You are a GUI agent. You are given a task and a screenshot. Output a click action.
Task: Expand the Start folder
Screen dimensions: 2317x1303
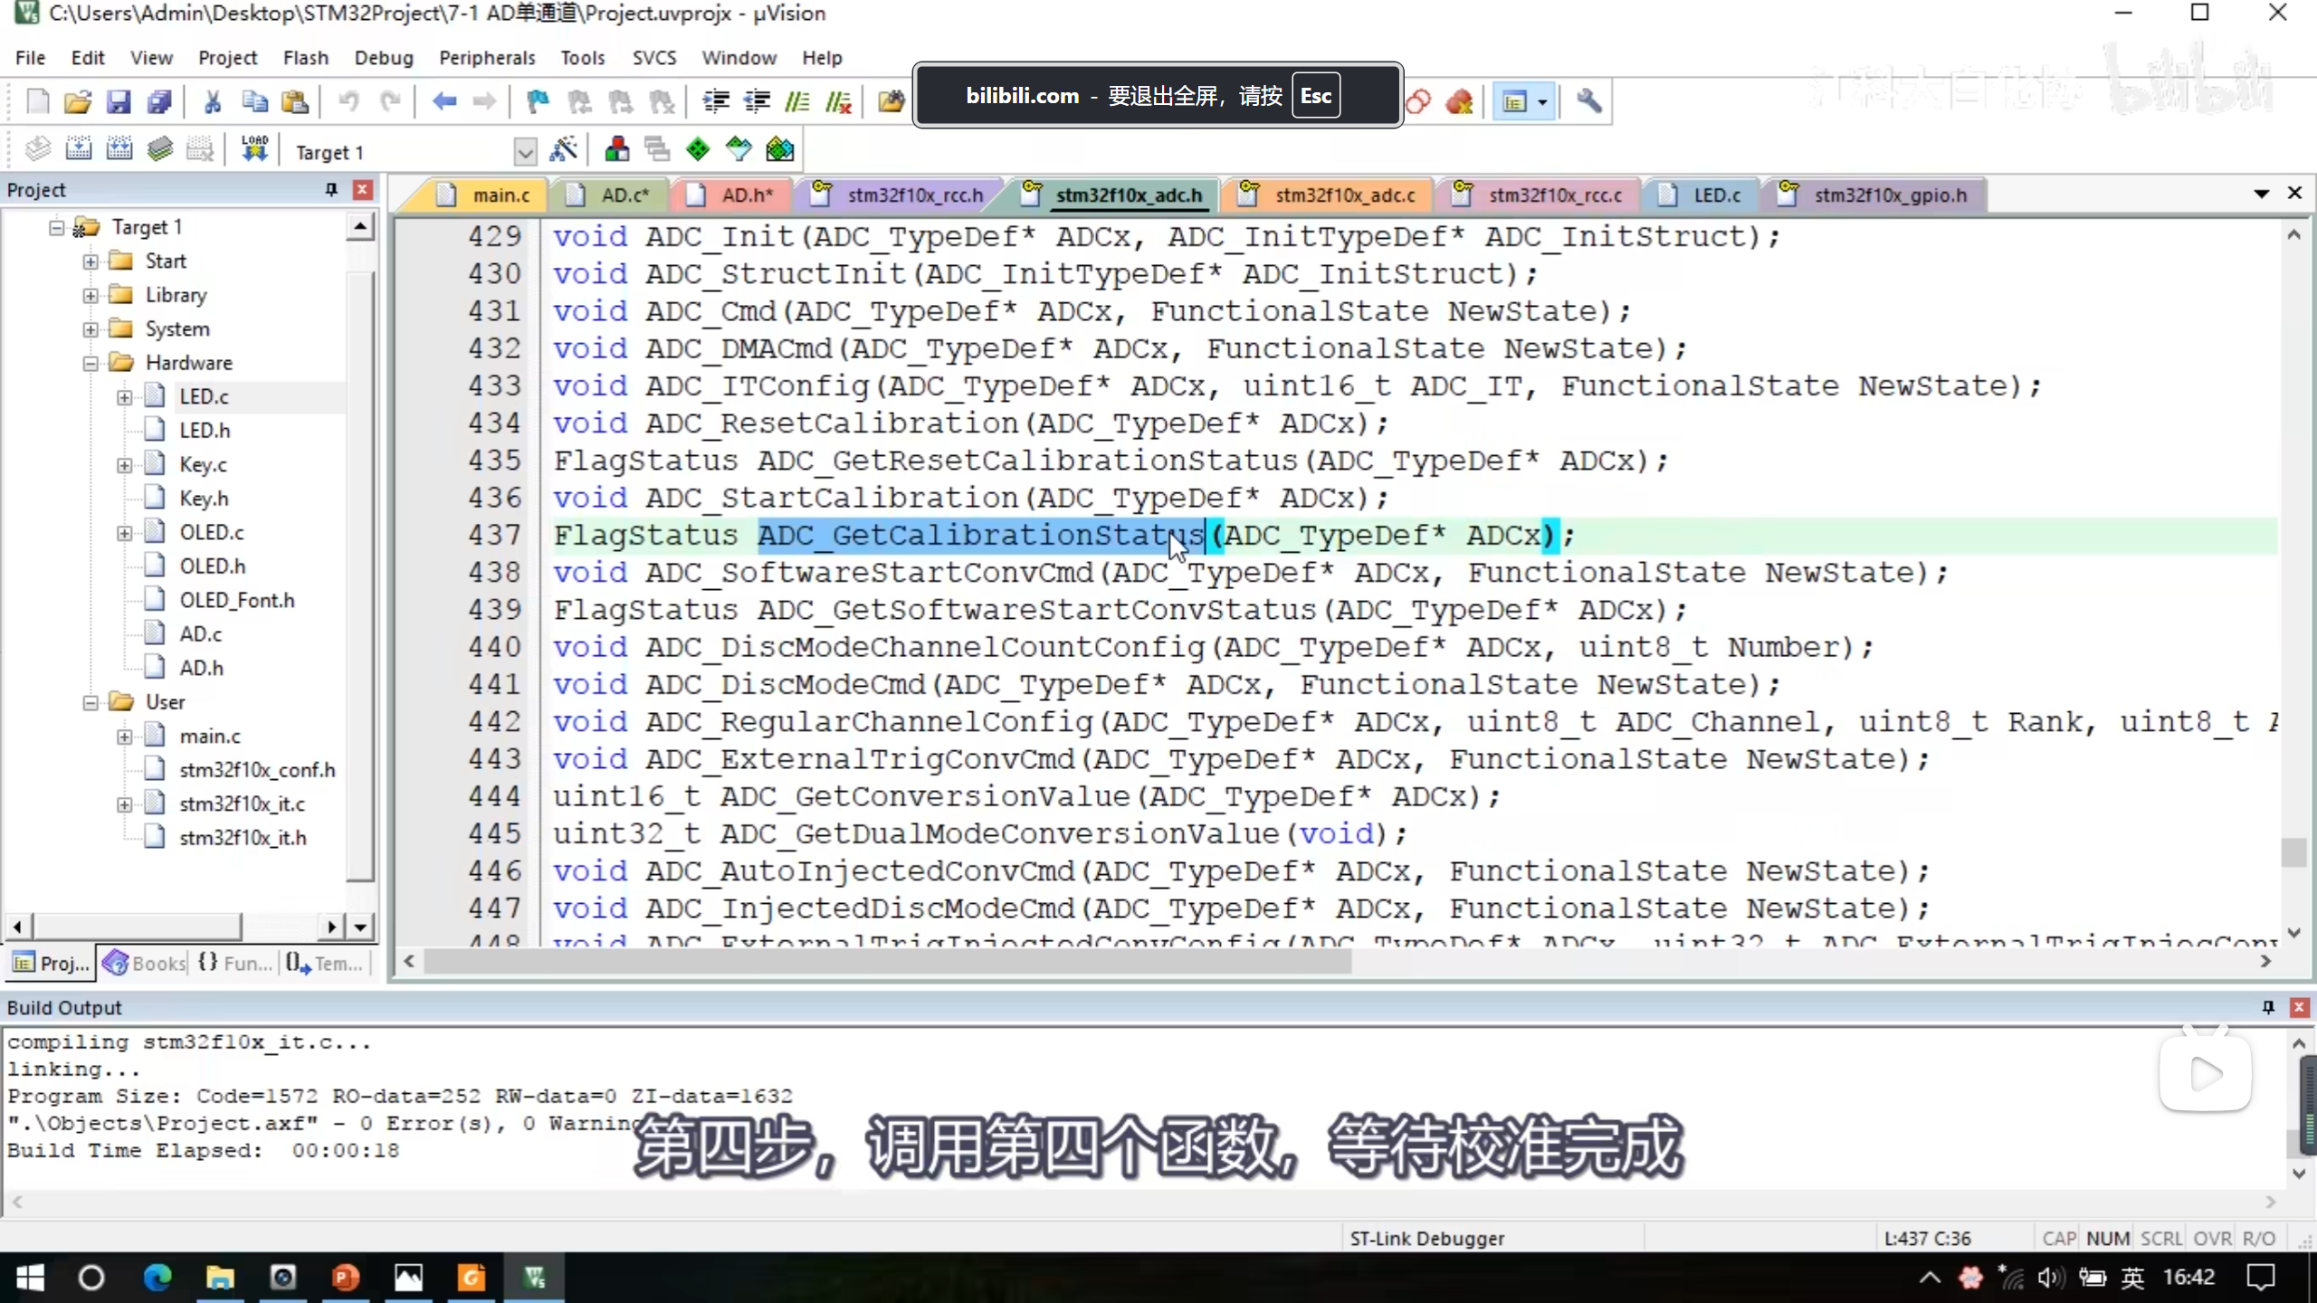point(91,262)
